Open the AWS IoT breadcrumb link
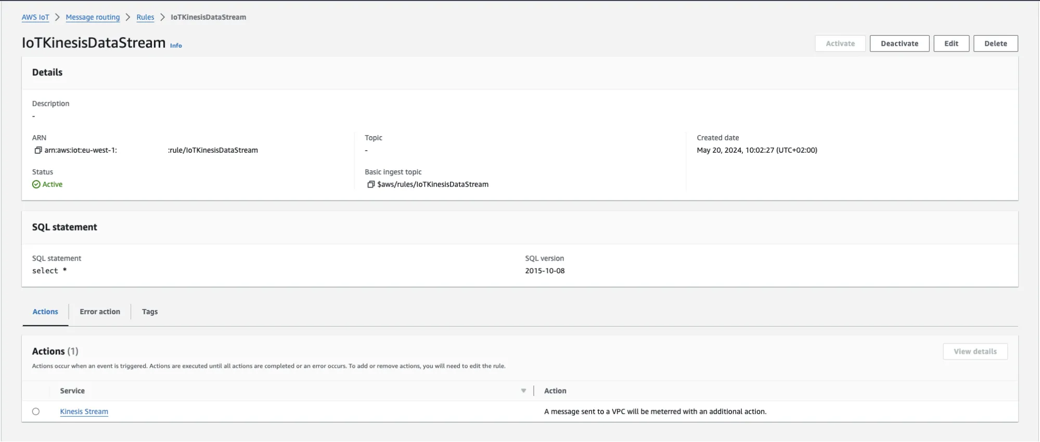The width and height of the screenshot is (1040, 442). [35, 17]
